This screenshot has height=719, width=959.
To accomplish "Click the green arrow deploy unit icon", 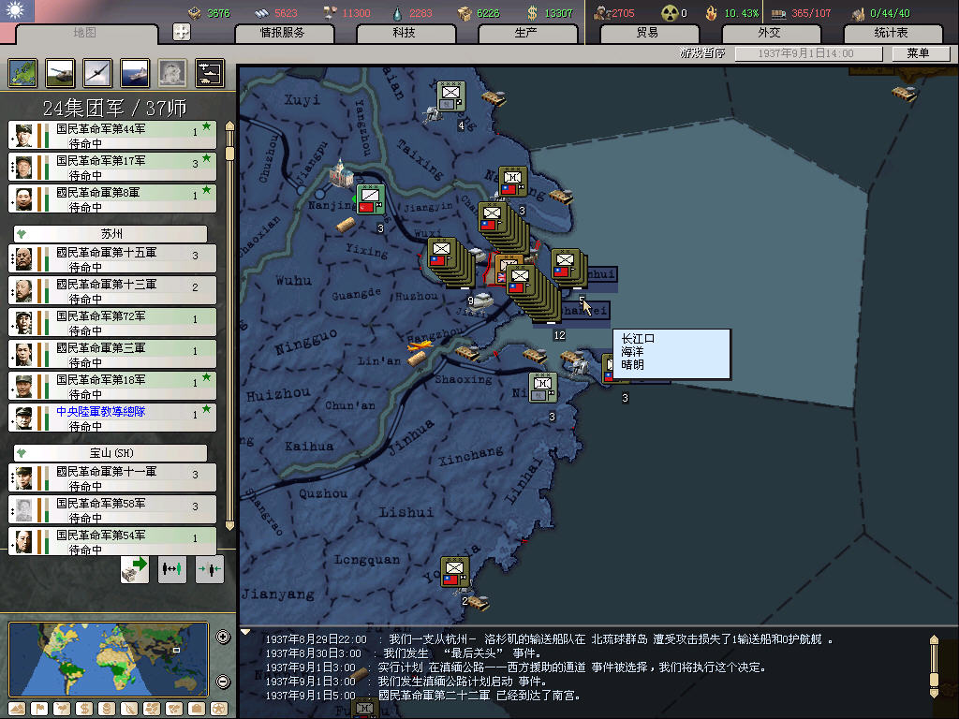I will (135, 568).
